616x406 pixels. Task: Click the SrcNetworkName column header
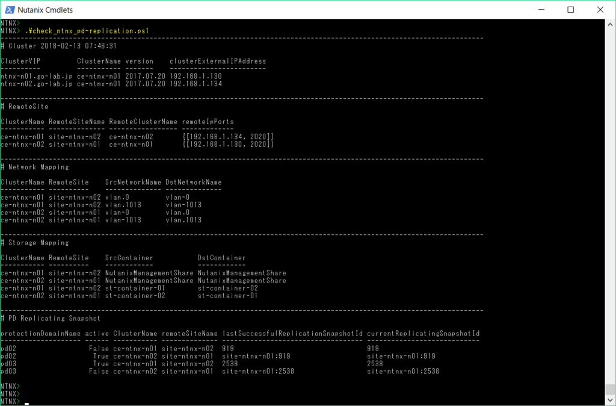coord(133,182)
